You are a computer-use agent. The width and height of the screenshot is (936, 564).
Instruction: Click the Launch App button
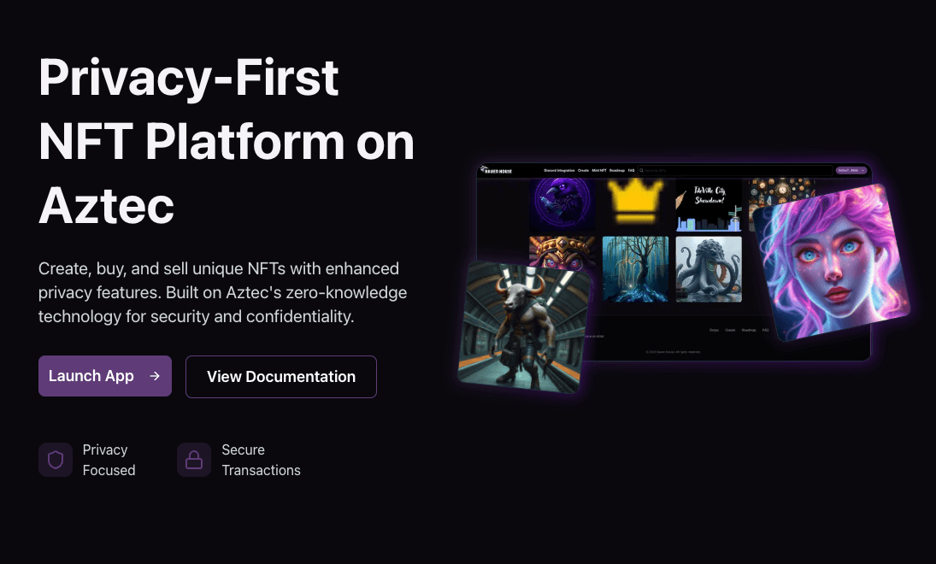(x=105, y=376)
